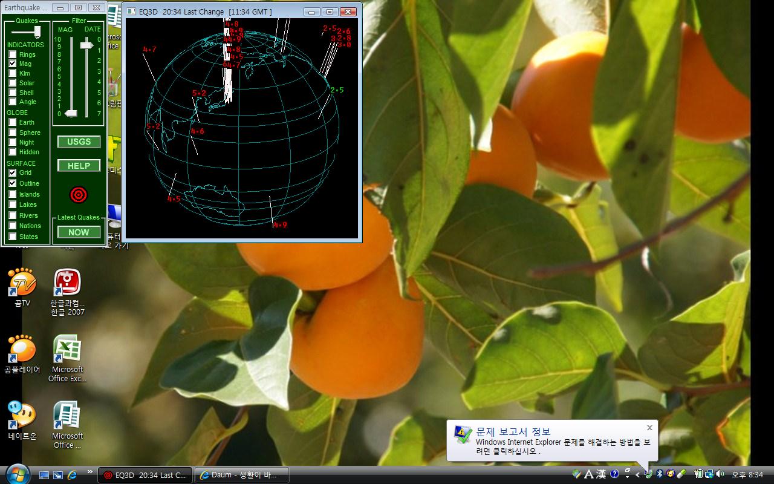Show hidden system tray icons arrow

(637, 475)
